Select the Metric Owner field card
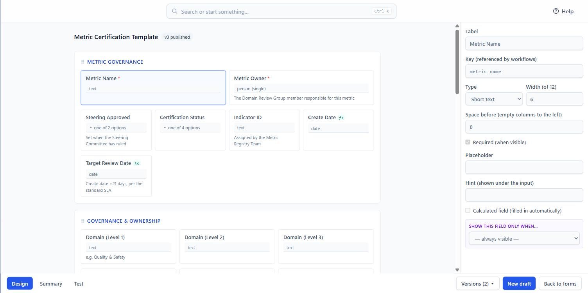The image size is (588, 293). (x=301, y=88)
